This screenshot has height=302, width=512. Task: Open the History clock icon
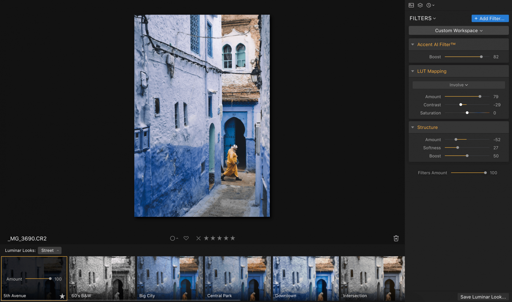click(x=429, y=5)
